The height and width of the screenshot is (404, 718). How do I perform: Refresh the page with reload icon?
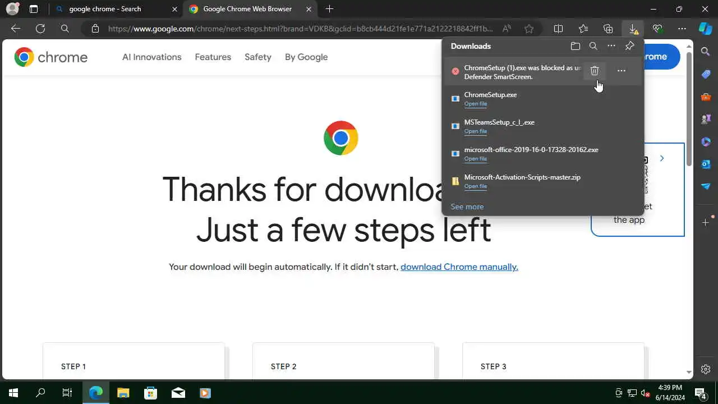pyautogui.click(x=40, y=29)
